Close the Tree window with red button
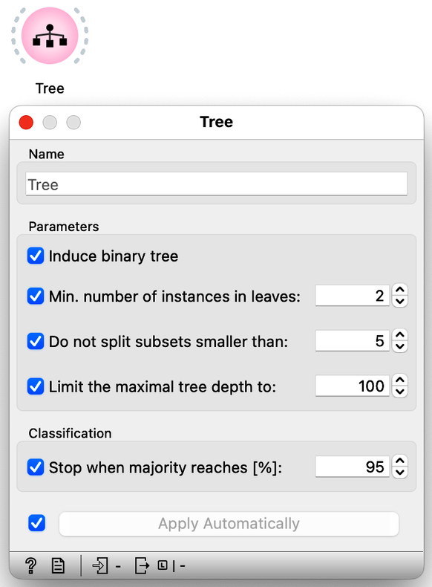This screenshot has width=432, height=587. tap(26, 123)
